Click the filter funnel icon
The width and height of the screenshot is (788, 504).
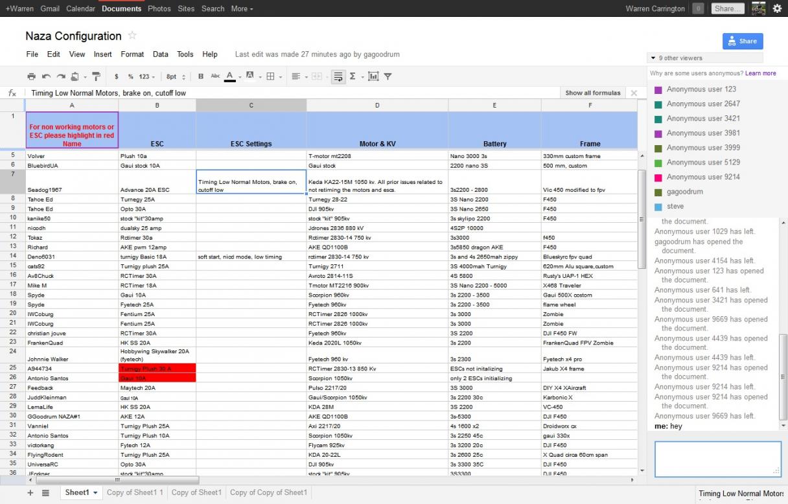tap(388, 76)
